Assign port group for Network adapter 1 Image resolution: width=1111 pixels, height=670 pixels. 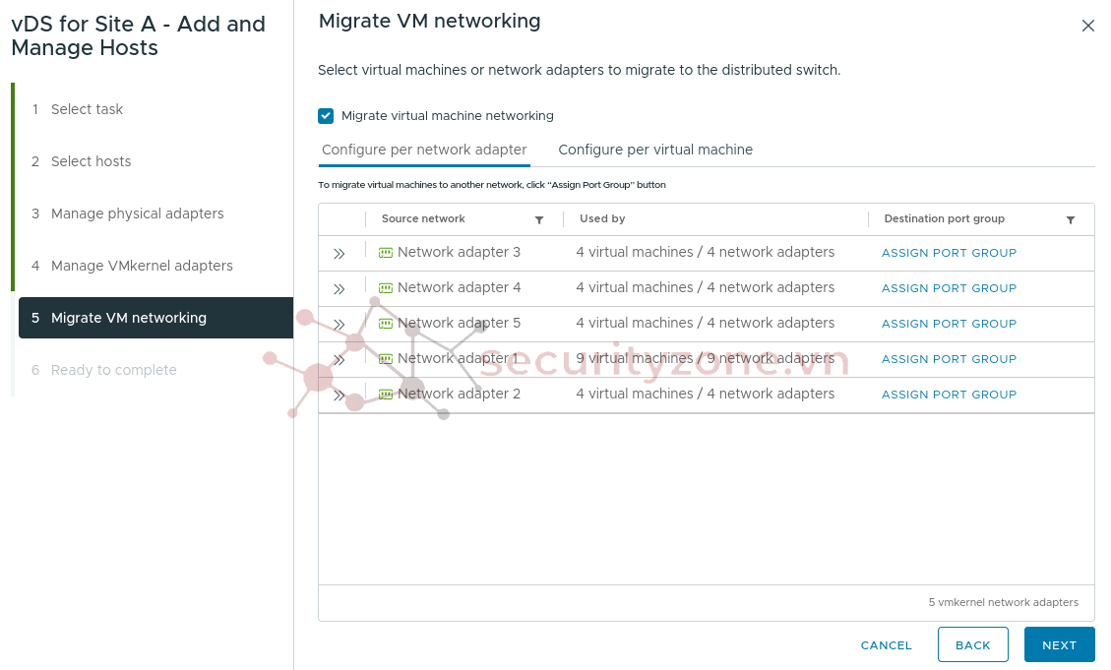pos(949,359)
